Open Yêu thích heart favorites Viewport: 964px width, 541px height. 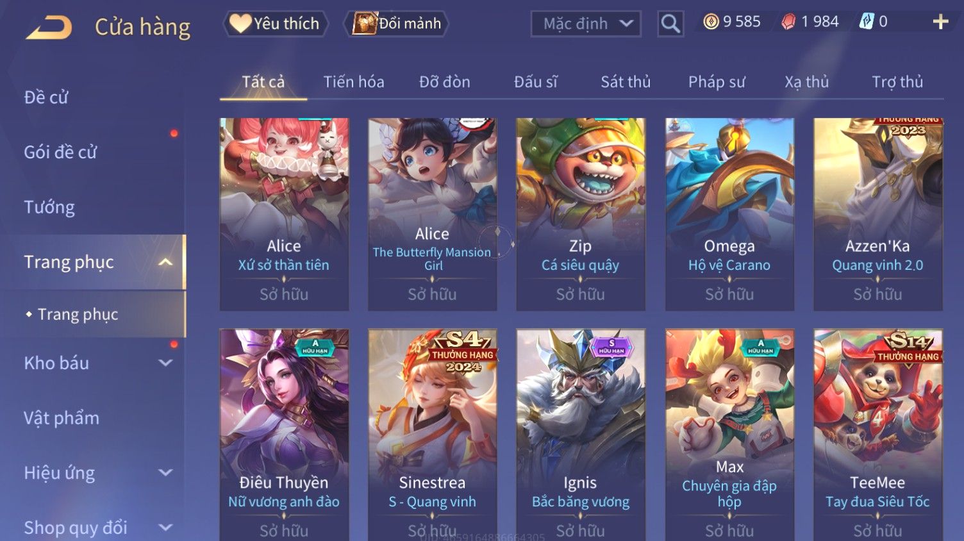pos(276,24)
